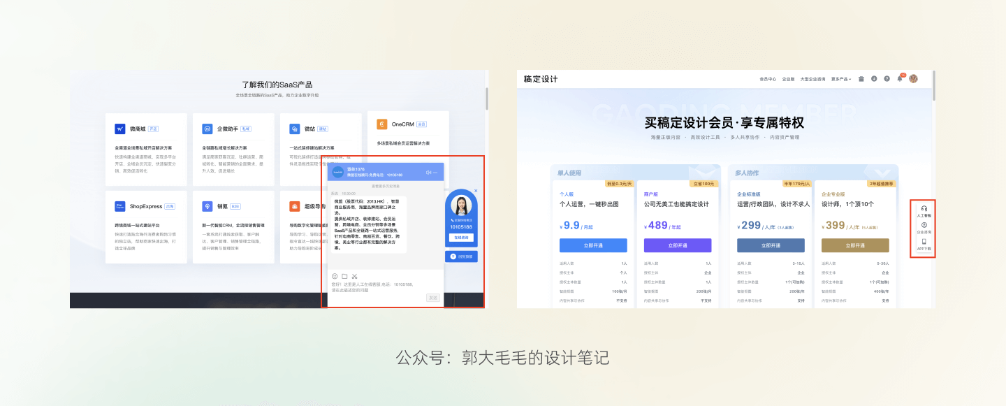
Task: Click the customer service agent photo
Action: click(x=461, y=205)
